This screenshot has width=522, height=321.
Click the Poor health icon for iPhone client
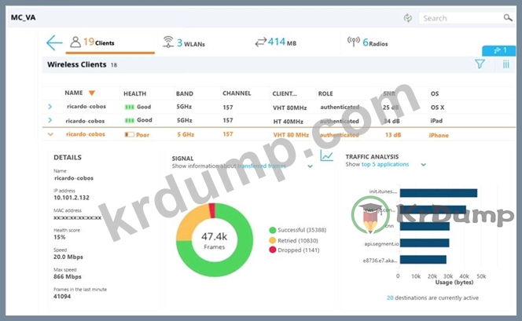pyautogui.click(x=130, y=134)
